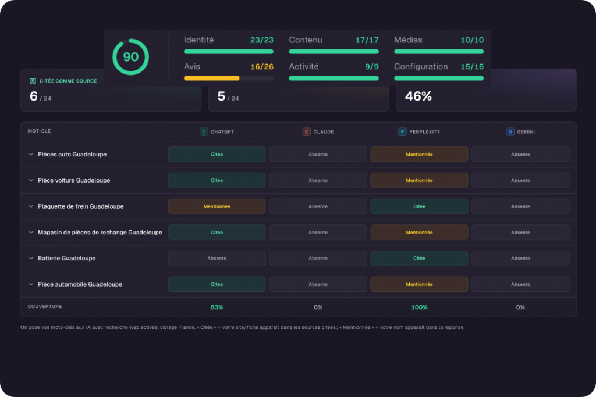This screenshot has height=397, width=596.
Task: Click Perplexity Citée badge for Batterie Guadeloupe
Action: [419, 258]
